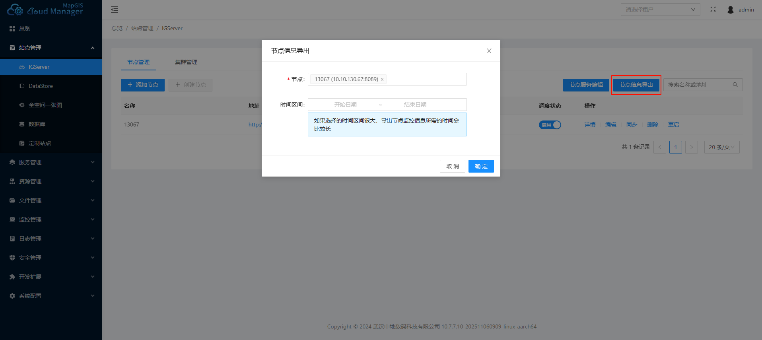Switch to the 集群管理 tab
762x340 pixels.
click(x=186, y=62)
